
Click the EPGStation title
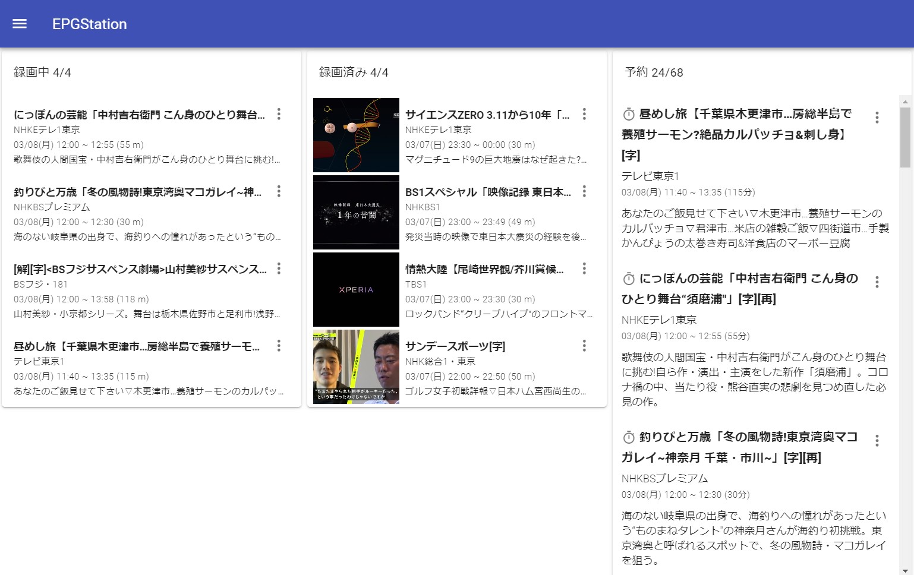(x=90, y=24)
